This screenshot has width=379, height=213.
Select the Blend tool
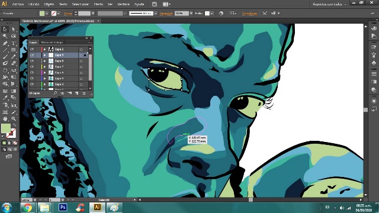14,98
